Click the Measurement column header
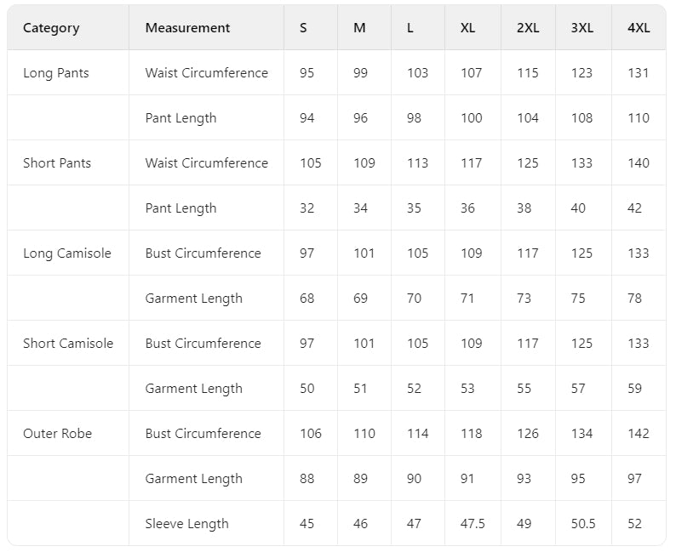 pos(187,28)
